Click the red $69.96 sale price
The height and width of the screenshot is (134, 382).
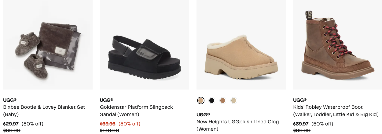pos(108,124)
